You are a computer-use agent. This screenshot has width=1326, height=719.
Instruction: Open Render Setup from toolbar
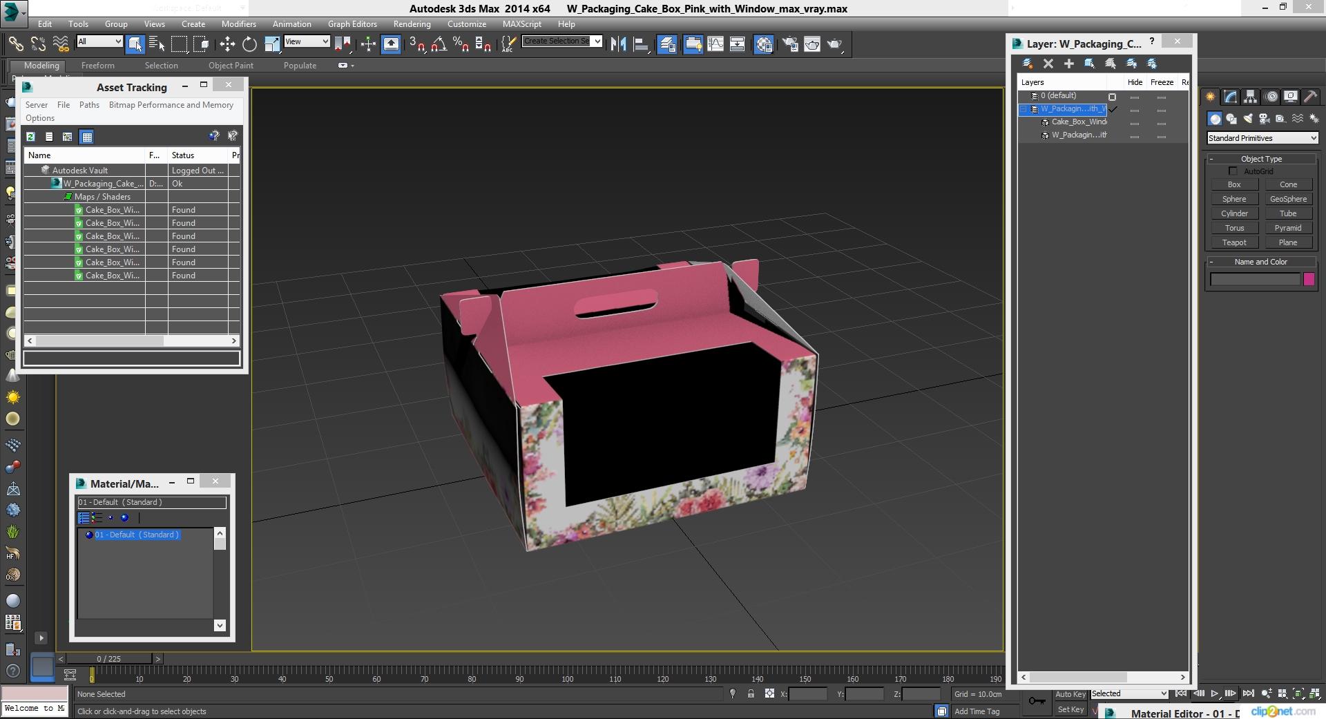(x=789, y=44)
